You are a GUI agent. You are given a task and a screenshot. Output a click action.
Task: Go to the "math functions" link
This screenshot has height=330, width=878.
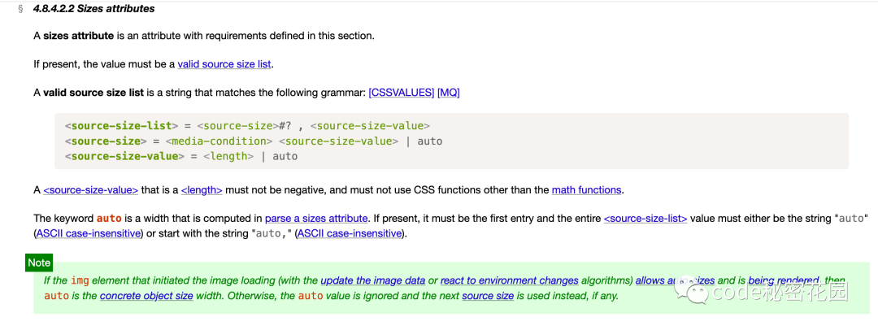pyautogui.click(x=586, y=190)
